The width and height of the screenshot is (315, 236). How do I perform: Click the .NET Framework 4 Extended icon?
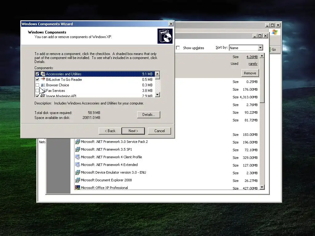77,165
